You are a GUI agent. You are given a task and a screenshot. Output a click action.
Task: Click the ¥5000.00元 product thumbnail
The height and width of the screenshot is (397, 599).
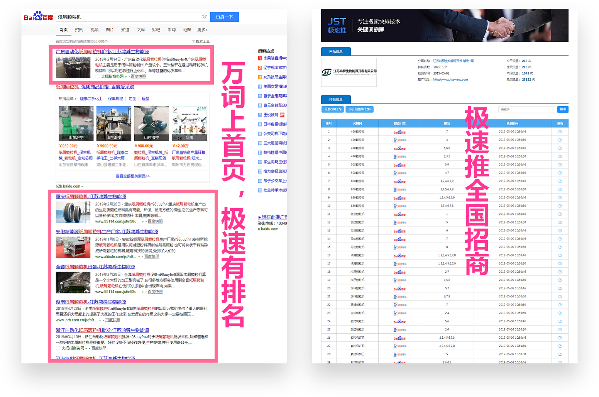point(114,124)
